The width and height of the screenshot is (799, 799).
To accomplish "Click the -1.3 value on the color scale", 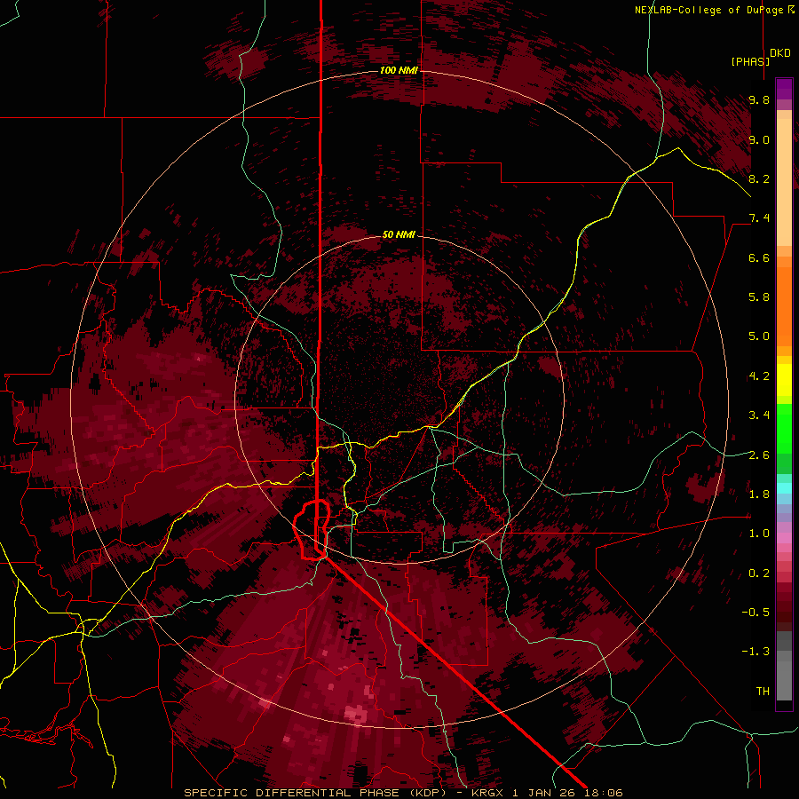I will pyautogui.click(x=755, y=652).
